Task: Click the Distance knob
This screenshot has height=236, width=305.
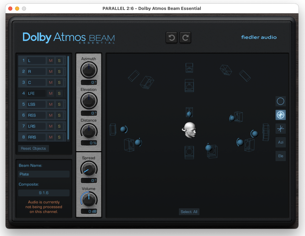Action: (89, 131)
